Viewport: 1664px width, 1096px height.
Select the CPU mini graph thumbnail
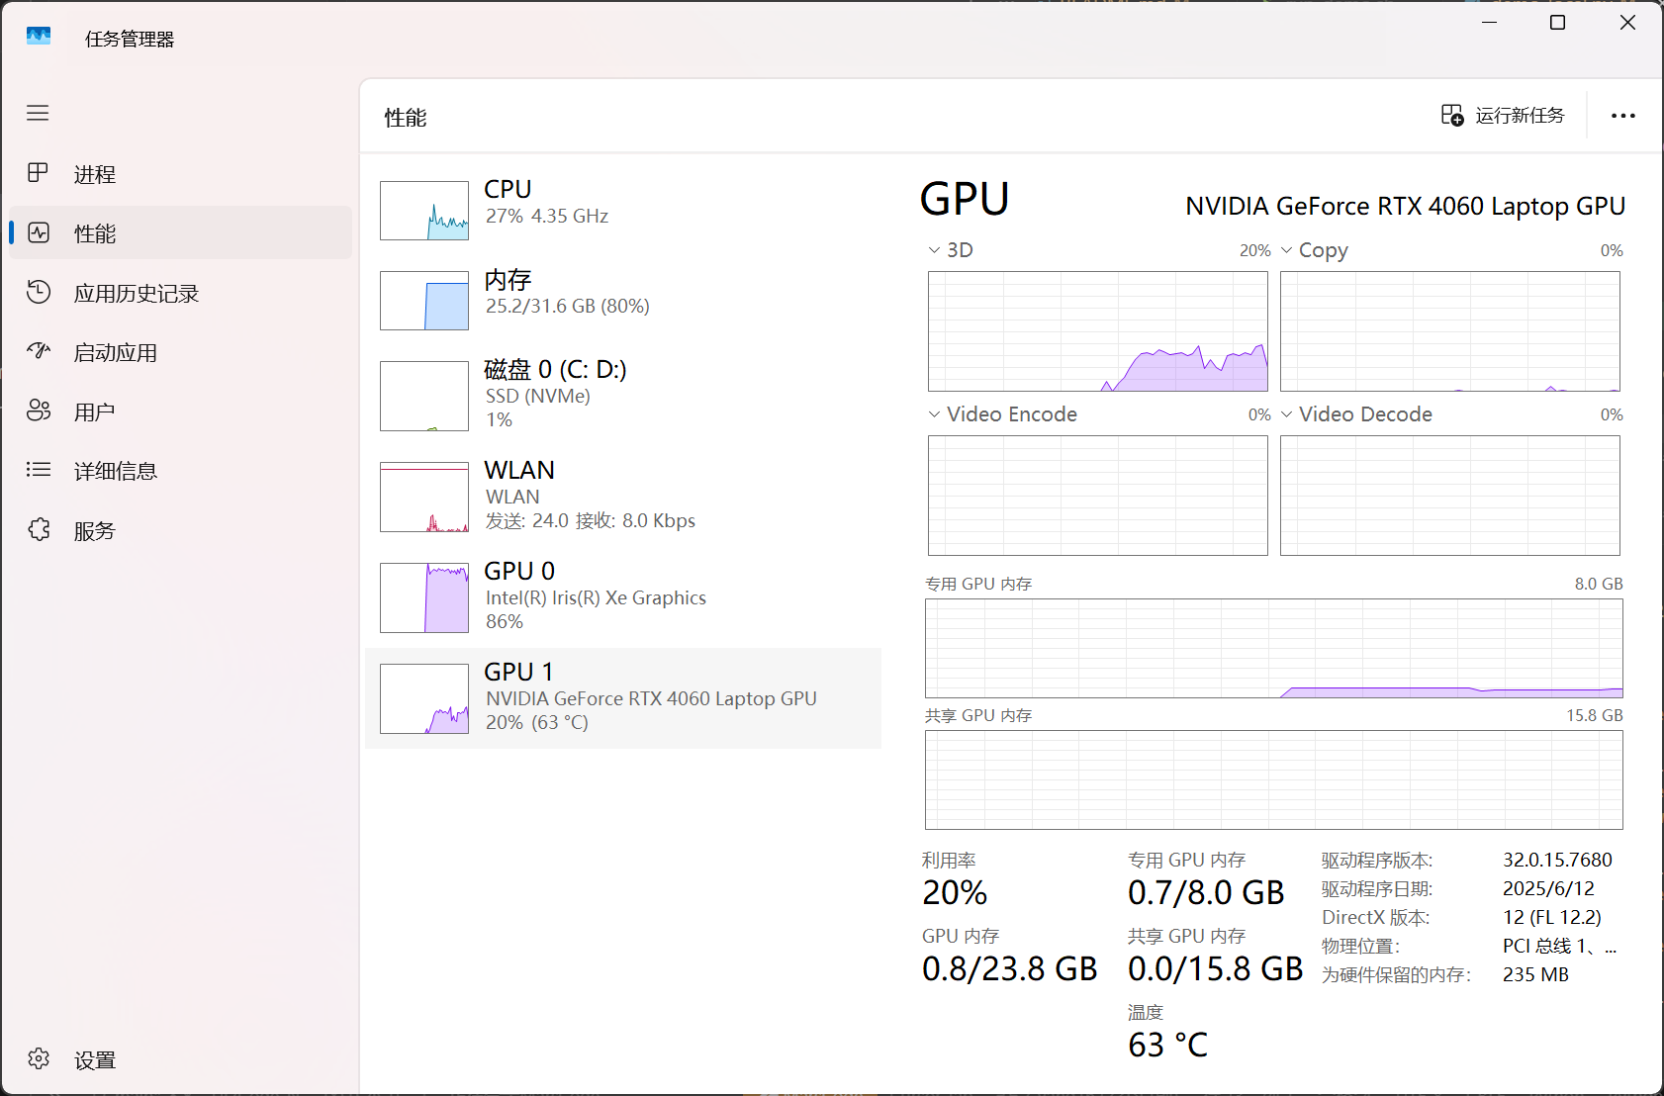pyautogui.click(x=424, y=211)
